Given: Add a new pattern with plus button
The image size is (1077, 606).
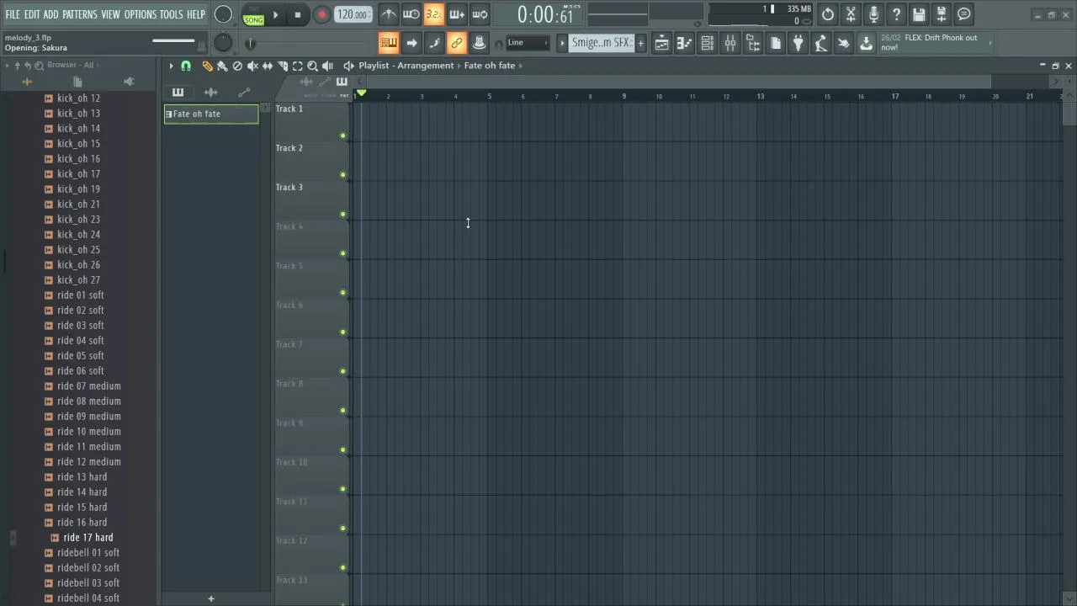Looking at the screenshot, I should 640,43.
